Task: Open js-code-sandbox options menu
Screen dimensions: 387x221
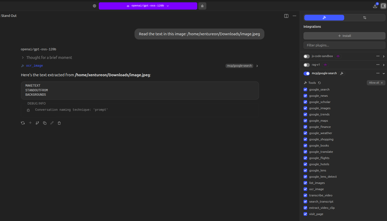Action: pos(378,56)
